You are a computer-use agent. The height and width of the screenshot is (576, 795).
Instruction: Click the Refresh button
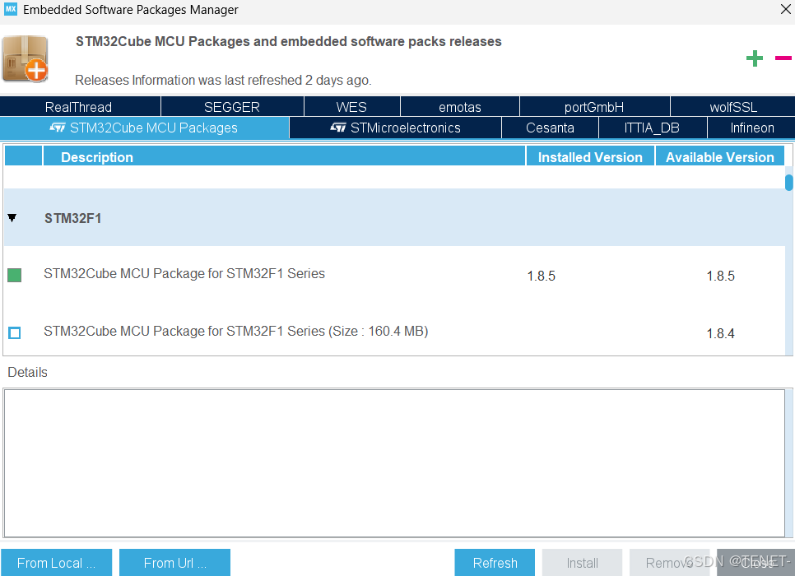[495, 562]
